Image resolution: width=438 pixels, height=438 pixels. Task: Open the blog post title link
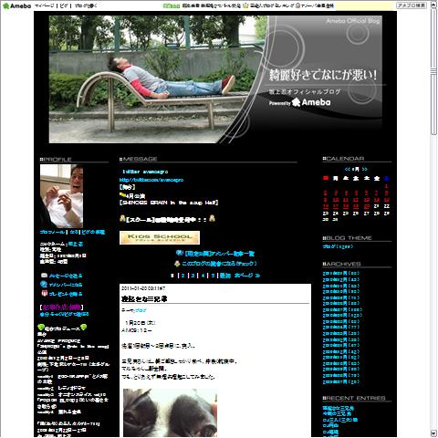click(x=144, y=299)
